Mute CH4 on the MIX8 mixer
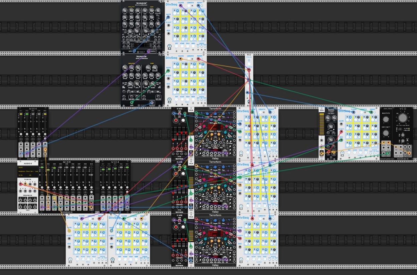The width and height of the screenshot is (417, 275). coord(60,188)
